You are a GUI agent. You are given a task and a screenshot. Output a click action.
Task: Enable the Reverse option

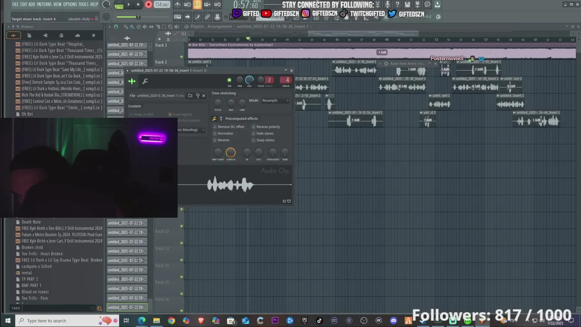coord(221,140)
